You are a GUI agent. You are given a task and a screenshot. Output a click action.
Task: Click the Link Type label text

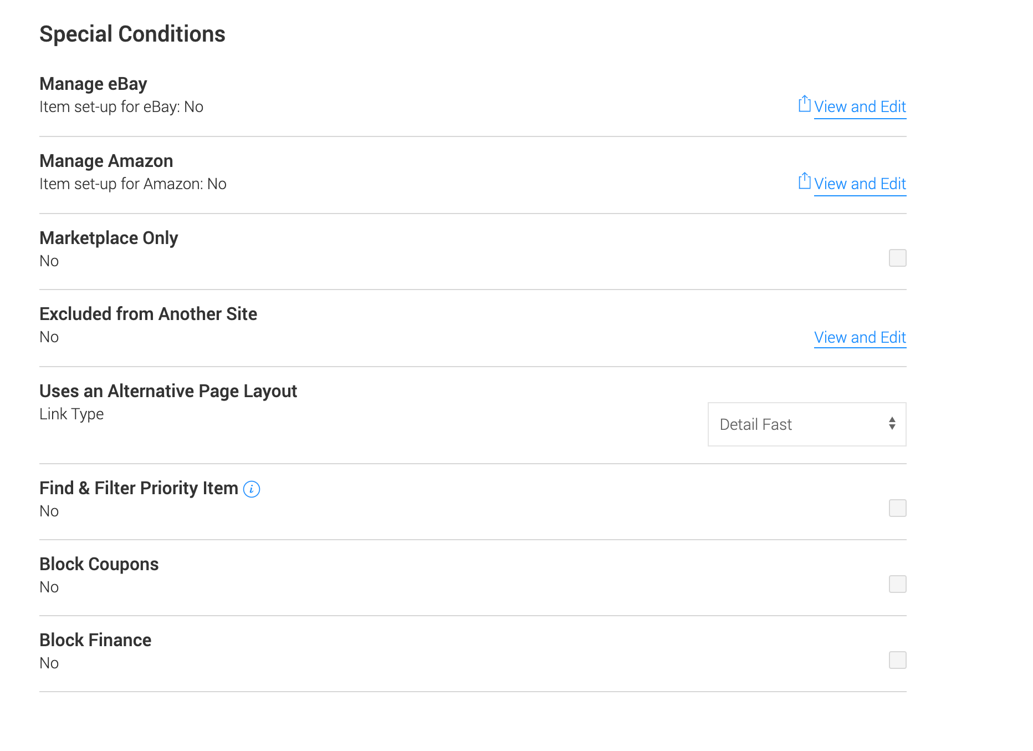click(x=71, y=414)
